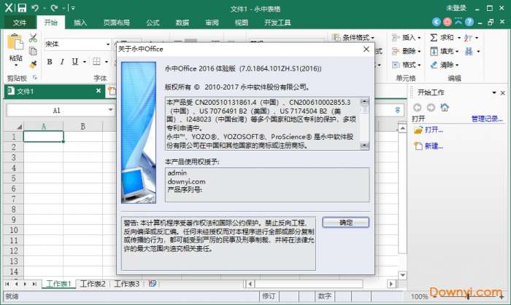The image size is (511, 305).
Task: Select column B header
Action: tap(82, 126)
